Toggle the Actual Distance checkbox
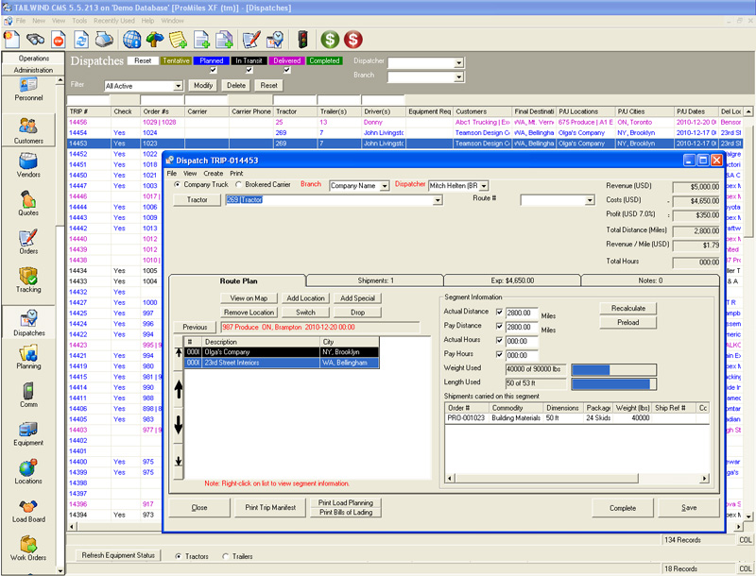The width and height of the screenshot is (756, 576). click(x=500, y=313)
